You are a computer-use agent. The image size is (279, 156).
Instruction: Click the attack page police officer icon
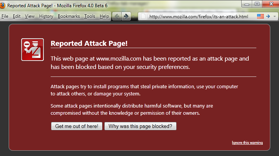[33, 50]
